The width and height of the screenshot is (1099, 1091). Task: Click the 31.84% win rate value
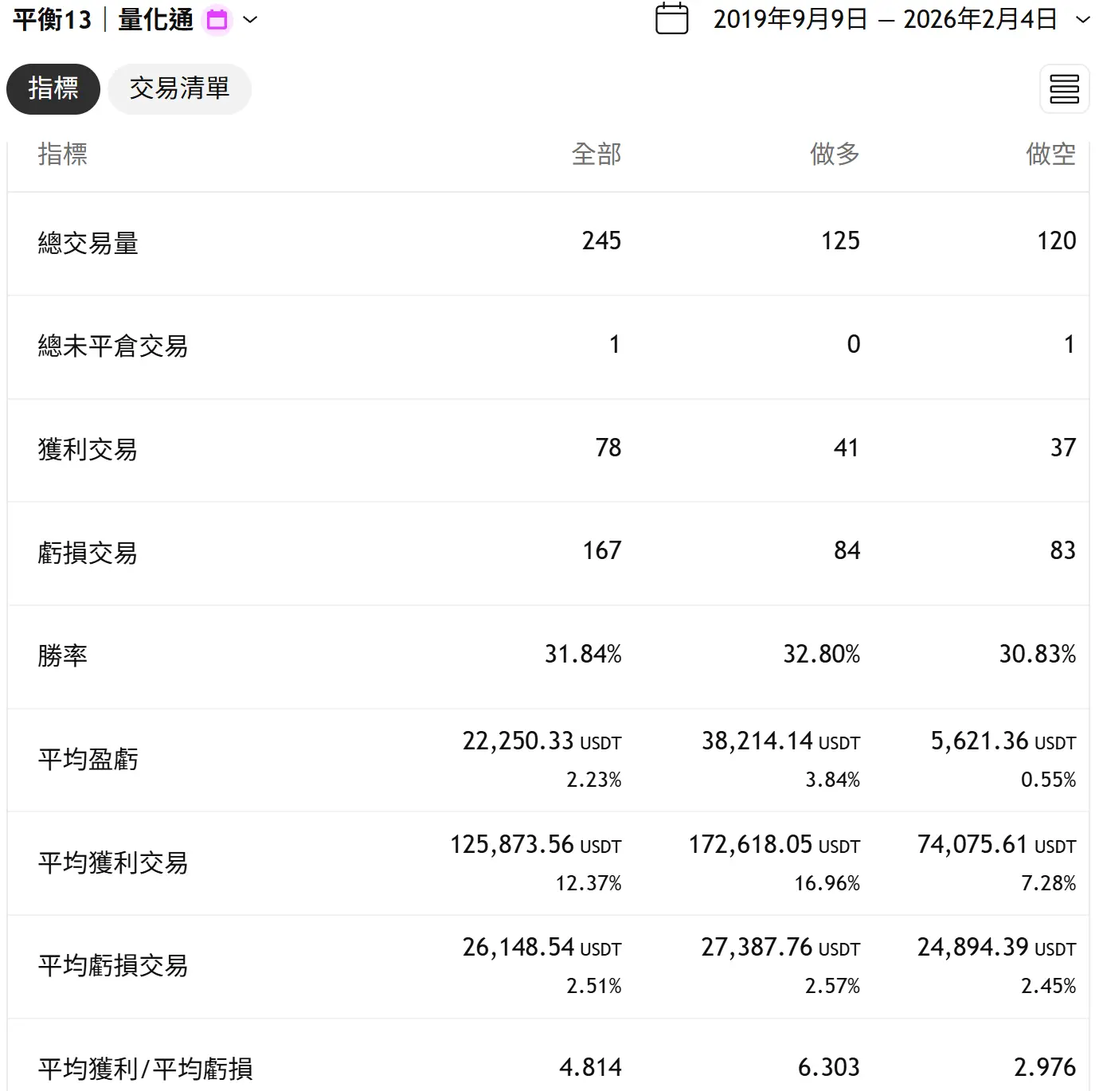coord(582,655)
